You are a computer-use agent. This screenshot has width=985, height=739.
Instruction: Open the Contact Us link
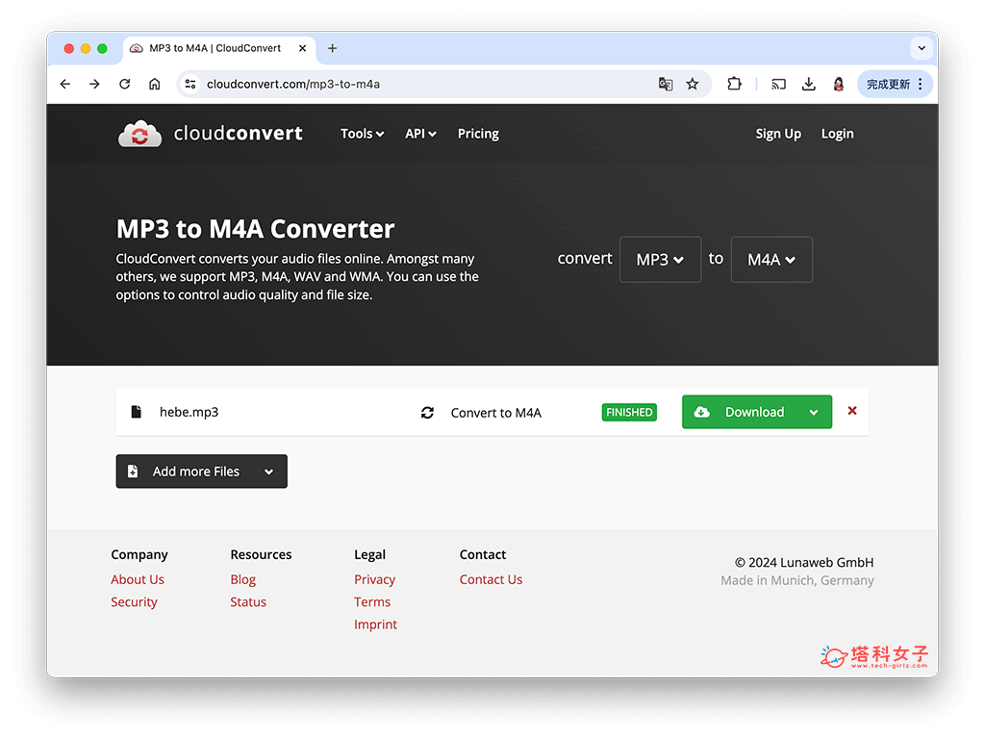tap(491, 579)
